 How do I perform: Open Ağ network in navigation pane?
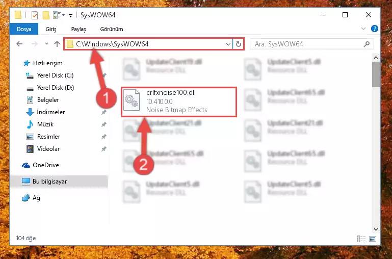pyautogui.click(x=36, y=198)
